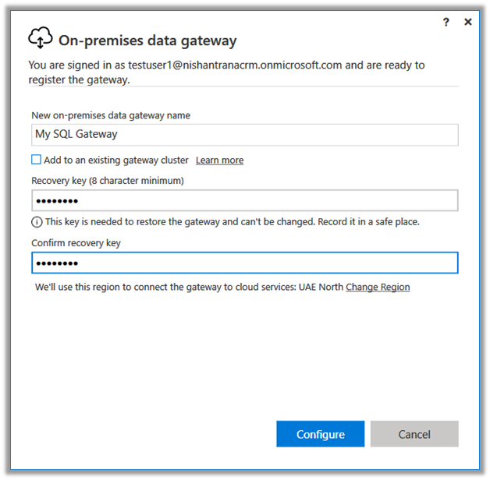Click the 'Add to an existing gateway cluster' label text
490x480 pixels.
click(x=117, y=160)
